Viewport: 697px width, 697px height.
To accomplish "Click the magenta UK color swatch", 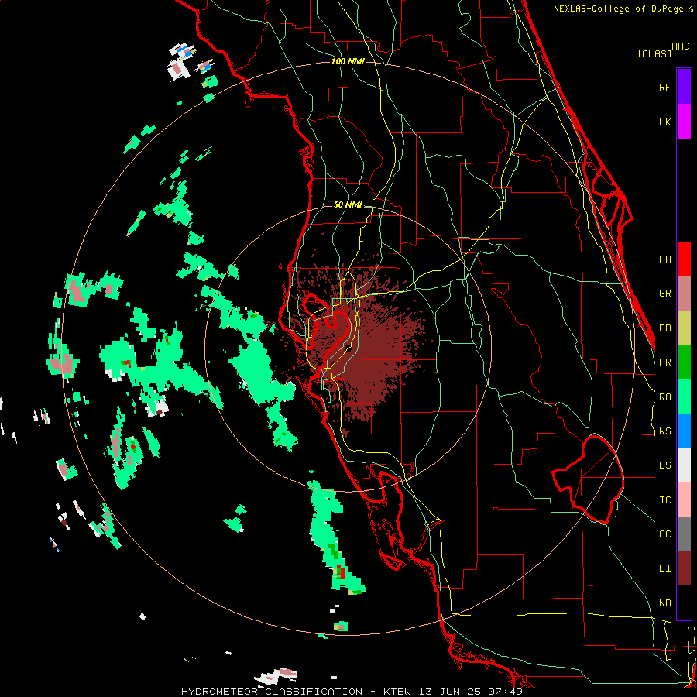I will click(684, 122).
